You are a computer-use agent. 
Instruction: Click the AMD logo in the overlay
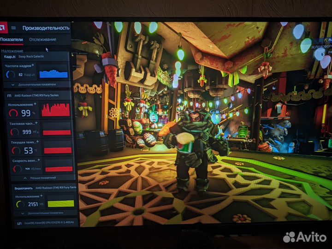[5, 28]
